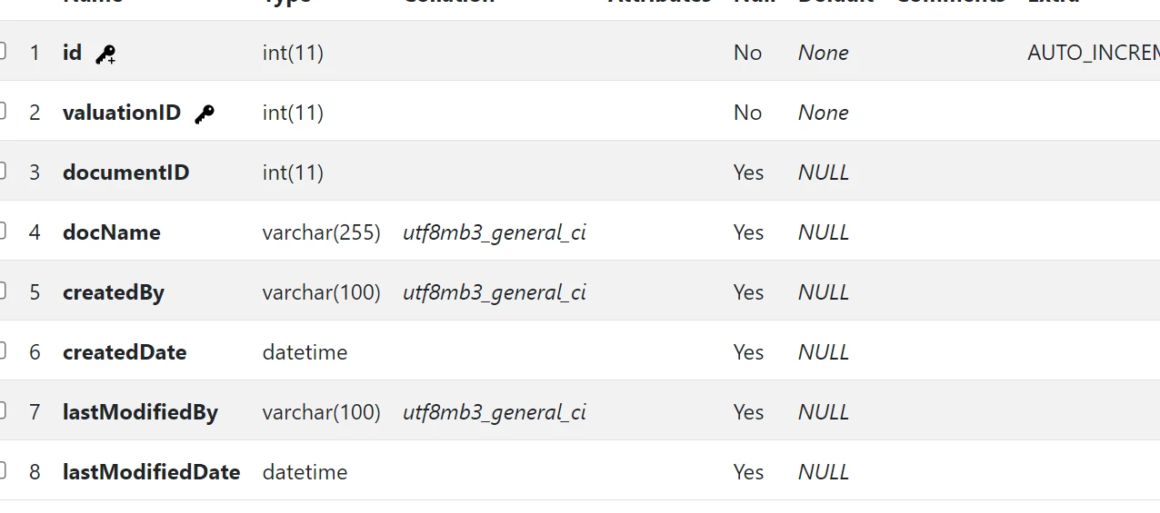This screenshot has height=513, width=1160.
Task: Select the checkbox for row 3 documentID
Action: 2,171
